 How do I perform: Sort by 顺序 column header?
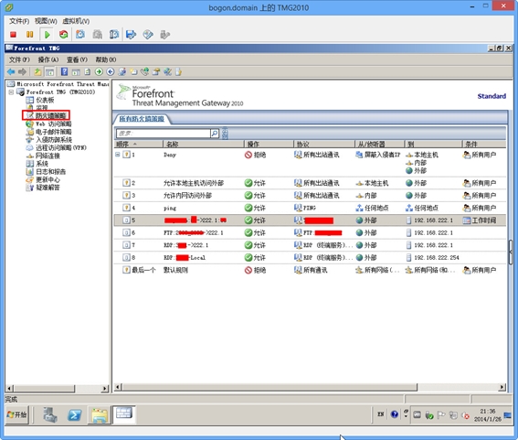click(x=138, y=144)
